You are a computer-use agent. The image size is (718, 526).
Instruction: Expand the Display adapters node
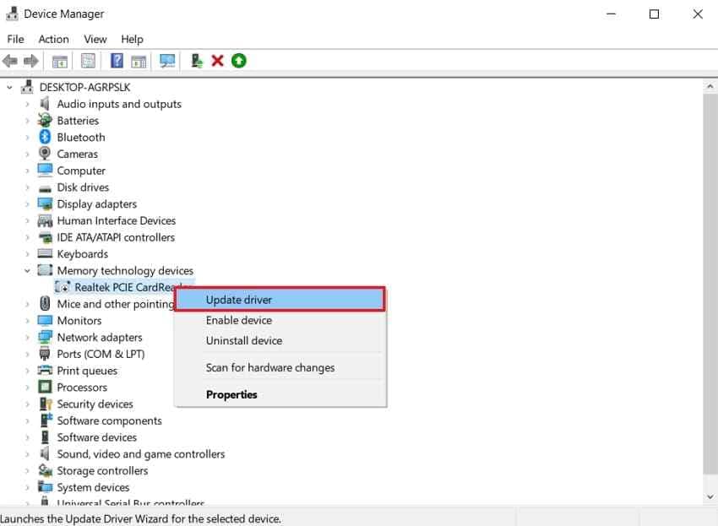click(x=27, y=204)
